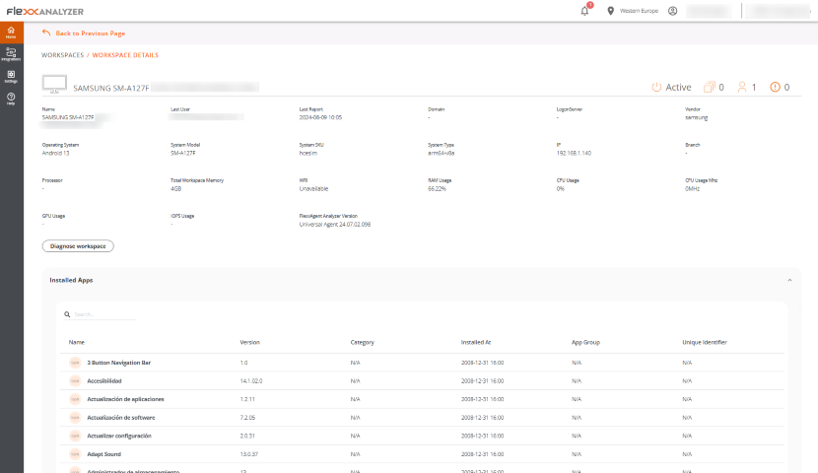
Task: Click the Active power status icon
Action: (656, 87)
